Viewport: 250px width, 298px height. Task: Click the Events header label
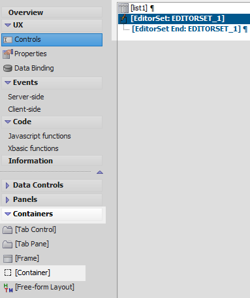coord(25,82)
